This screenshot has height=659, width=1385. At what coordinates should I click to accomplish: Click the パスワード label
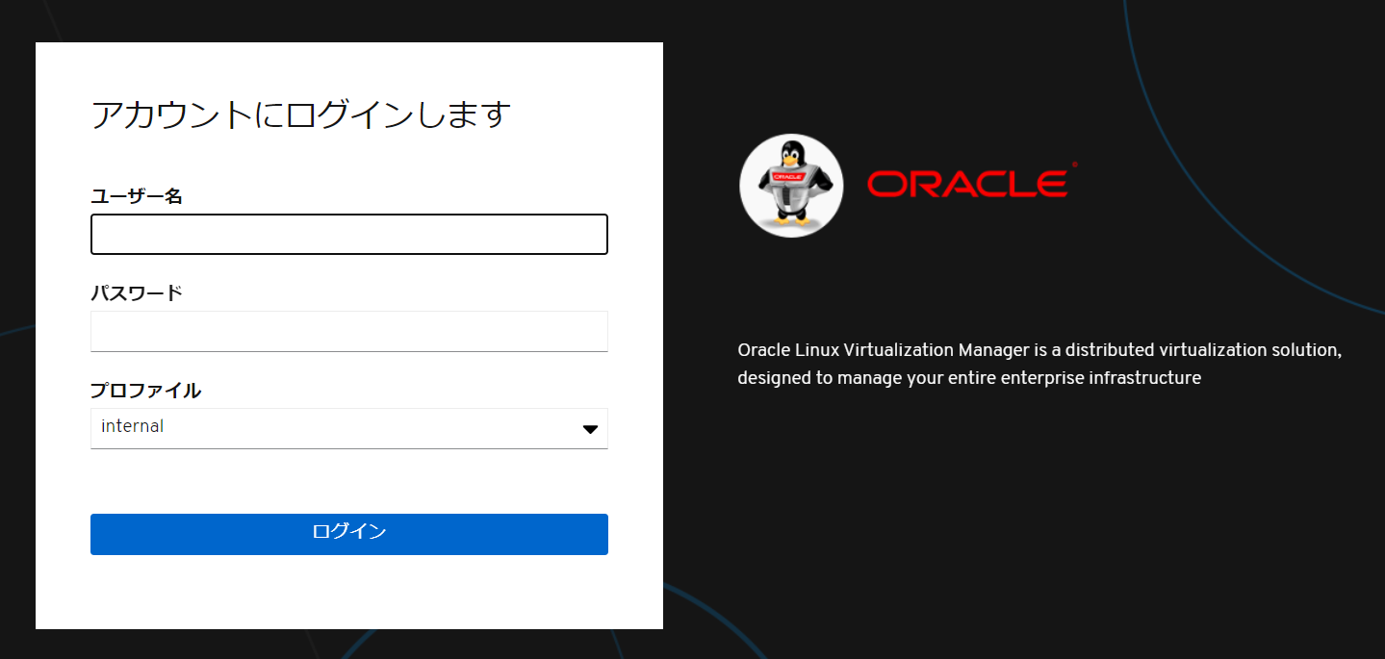(x=137, y=293)
